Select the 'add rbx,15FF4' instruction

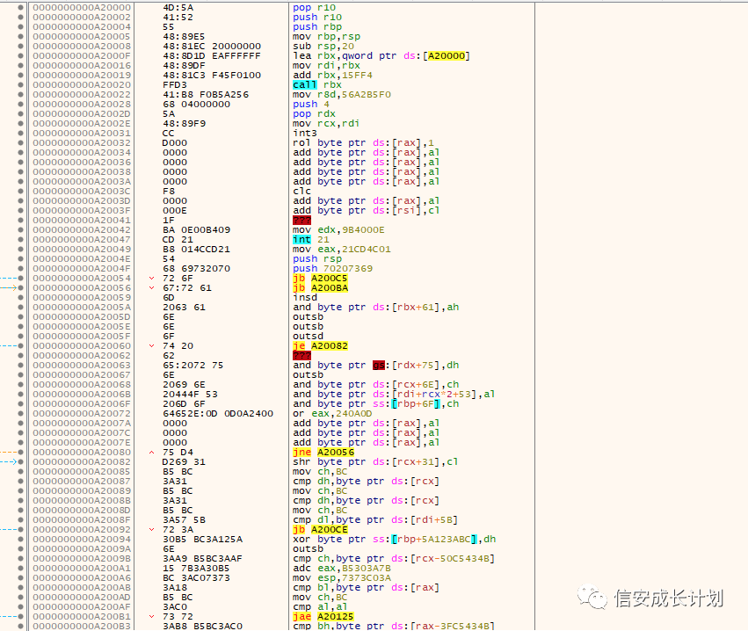332,76
